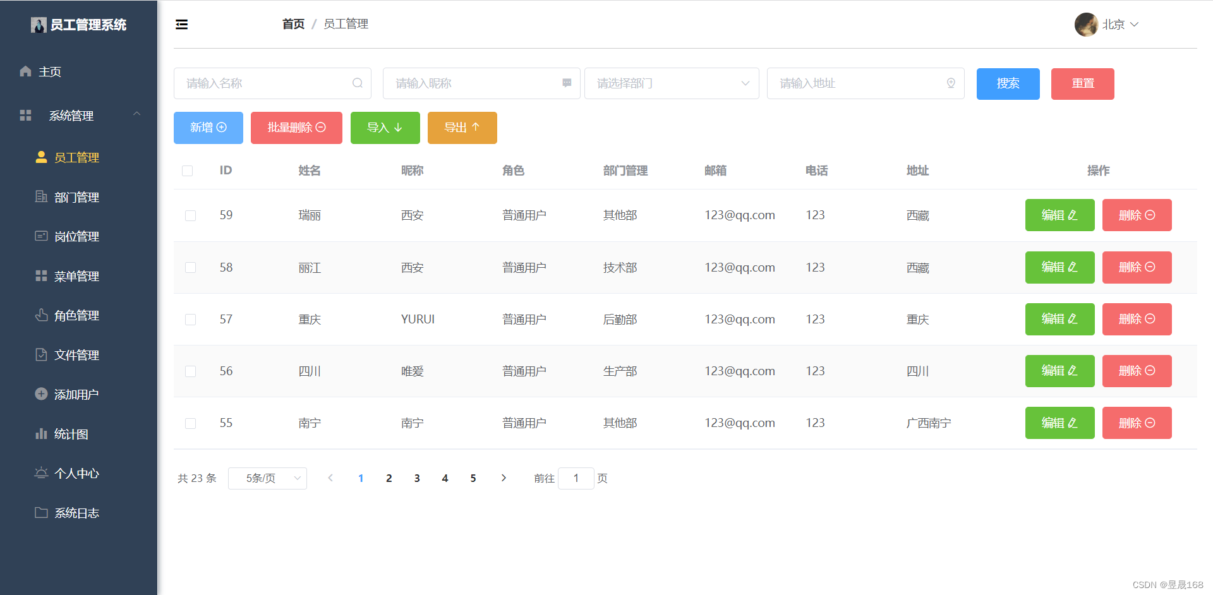The width and height of the screenshot is (1213, 595).
Task: Edit the employee row with ID 57
Action: tap(1060, 319)
